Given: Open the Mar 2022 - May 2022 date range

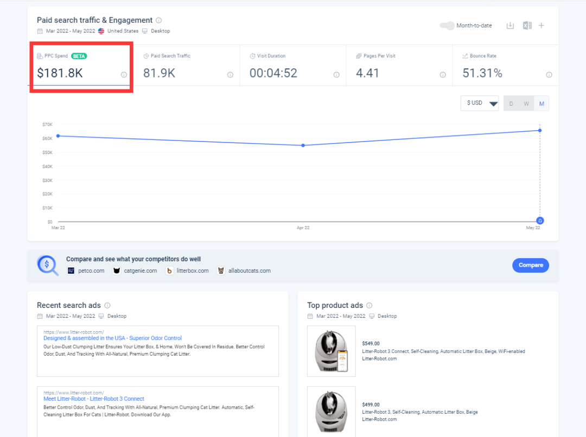Looking at the screenshot, I should tap(70, 31).
